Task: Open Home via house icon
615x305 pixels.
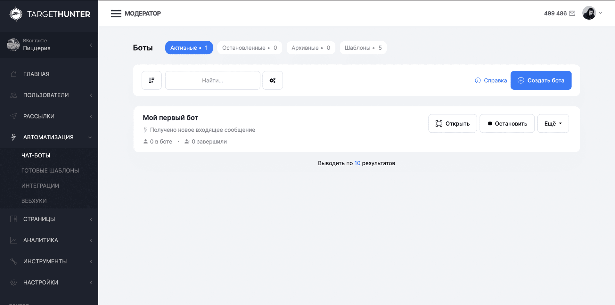Action: (13, 74)
